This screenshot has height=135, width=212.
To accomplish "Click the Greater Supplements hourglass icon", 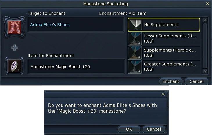I will point(135,67).
